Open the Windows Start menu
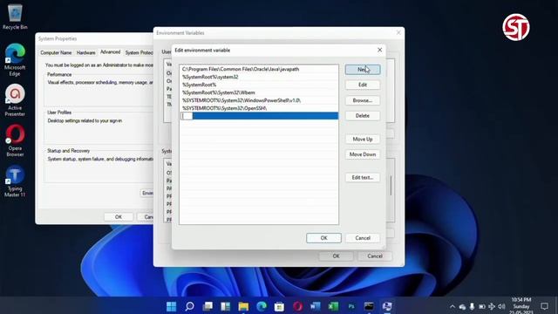This screenshot has width=558, height=314. click(x=171, y=306)
